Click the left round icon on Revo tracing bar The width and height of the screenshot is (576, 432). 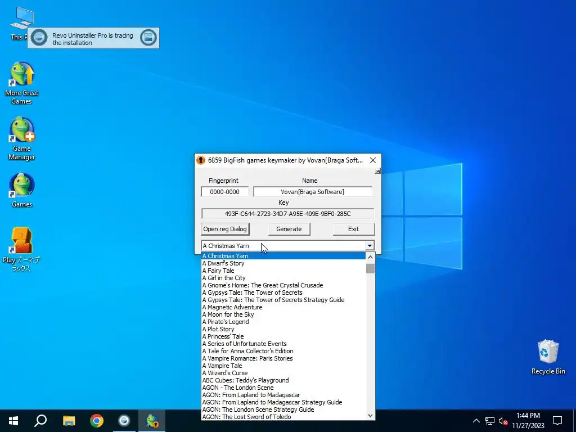point(39,38)
